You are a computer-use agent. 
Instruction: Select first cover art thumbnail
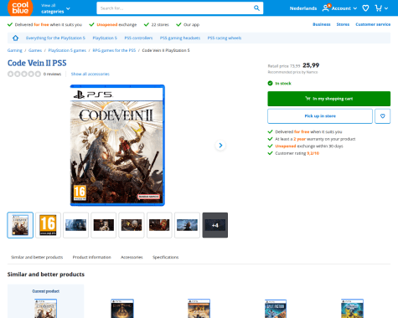point(20,225)
